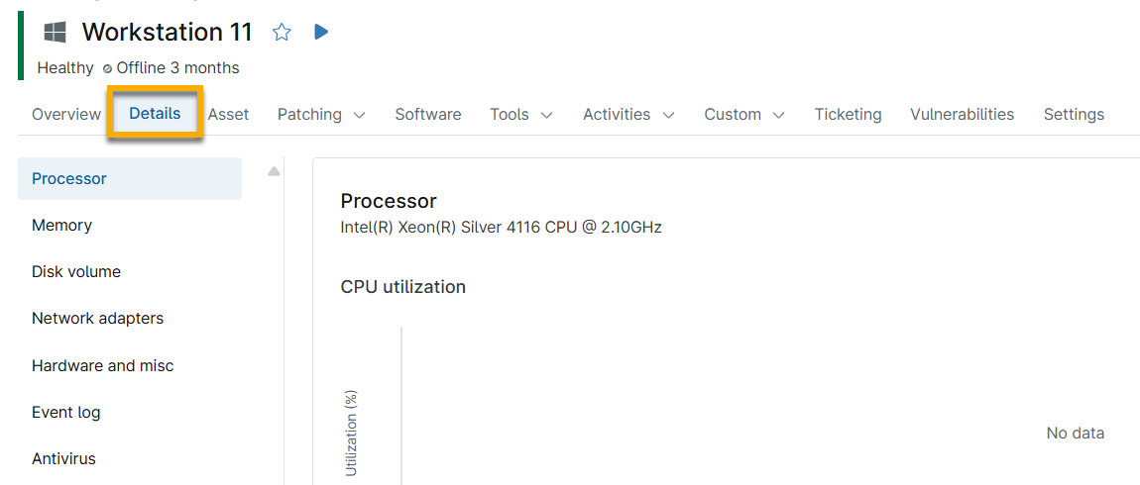Expand the Activities menu
Screen dimensions: 1140x485
(628, 115)
